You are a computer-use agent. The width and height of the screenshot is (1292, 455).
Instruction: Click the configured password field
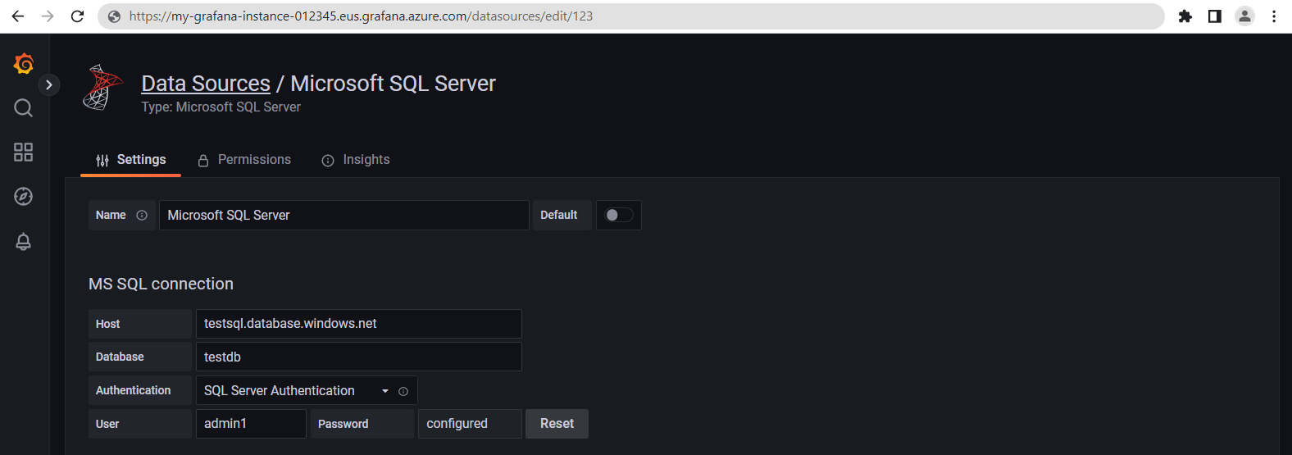(x=470, y=424)
